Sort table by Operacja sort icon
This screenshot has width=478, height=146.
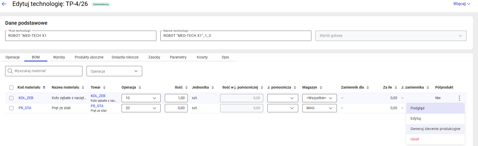click(140, 88)
